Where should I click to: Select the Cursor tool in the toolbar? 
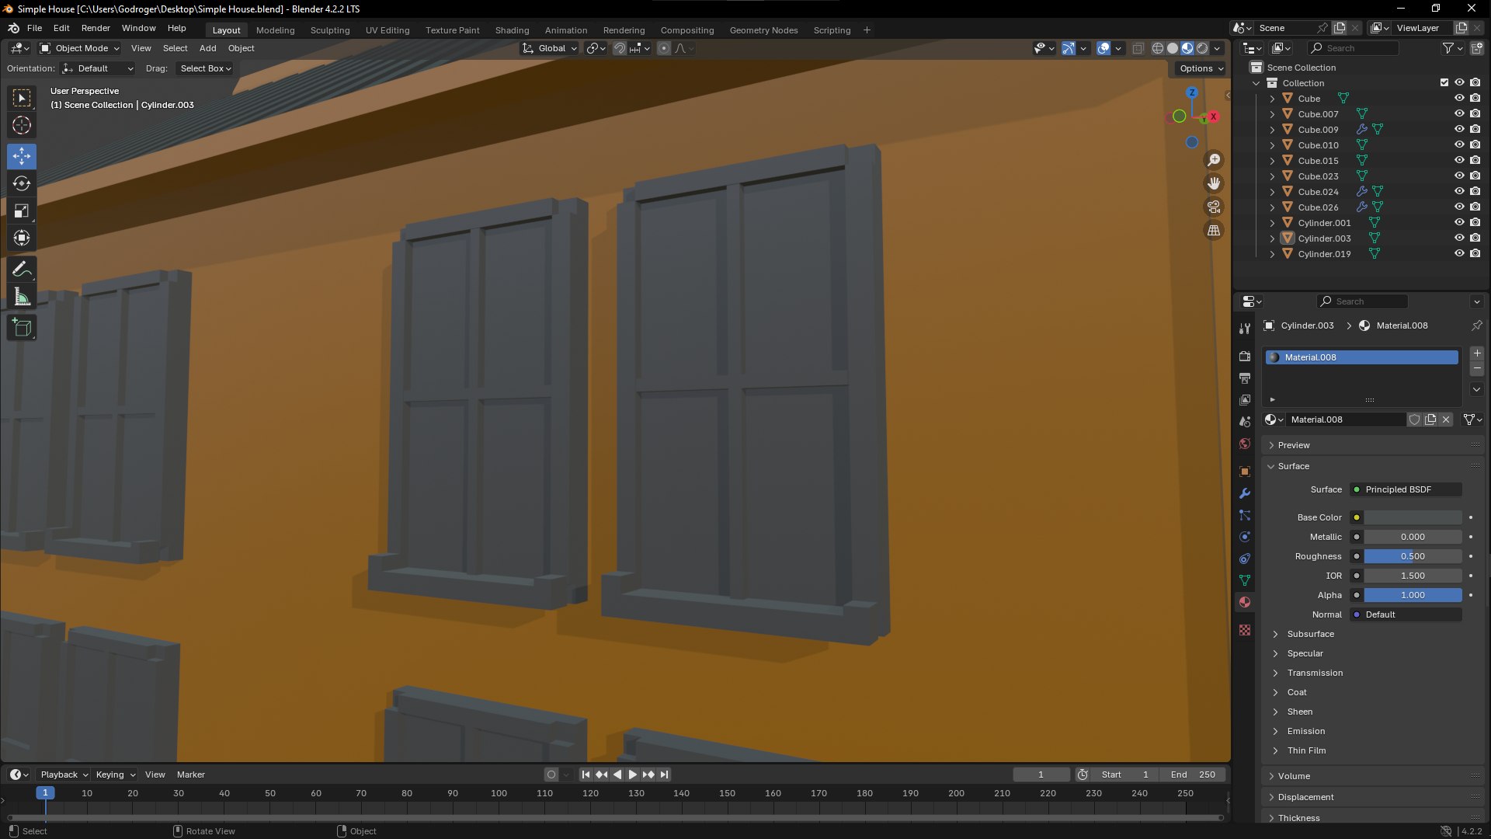(x=22, y=125)
